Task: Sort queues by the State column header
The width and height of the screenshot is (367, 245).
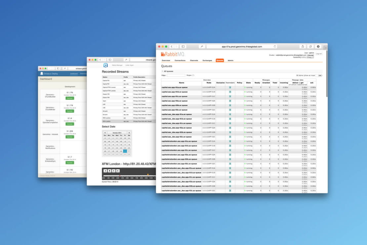Action: (x=249, y=83)
